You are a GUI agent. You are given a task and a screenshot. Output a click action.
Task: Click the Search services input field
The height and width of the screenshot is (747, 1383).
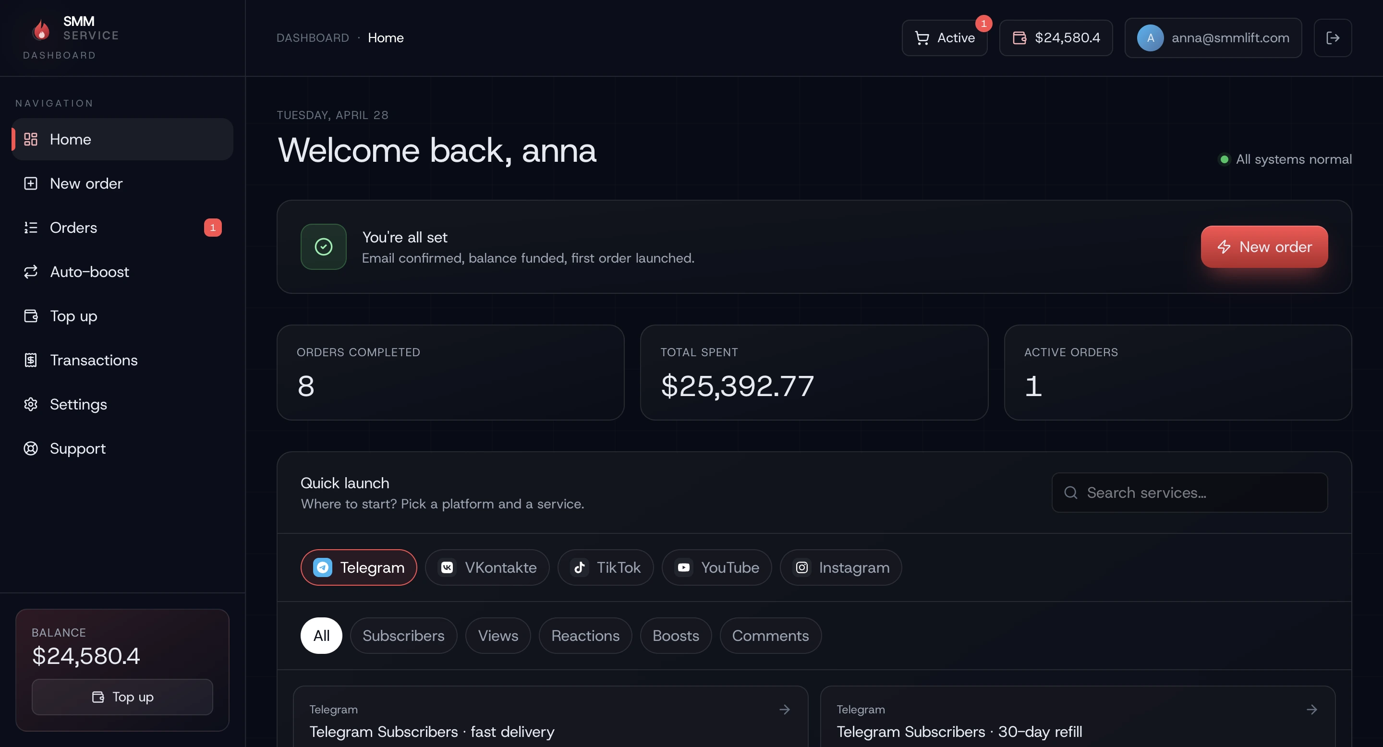pos(1189,493)
